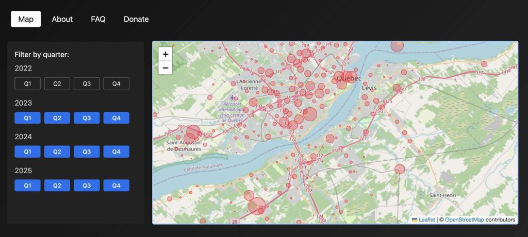The image size is (528, 237).
Task: Click the airport icon near Jean-Lesage
Action: click(233, 97)
